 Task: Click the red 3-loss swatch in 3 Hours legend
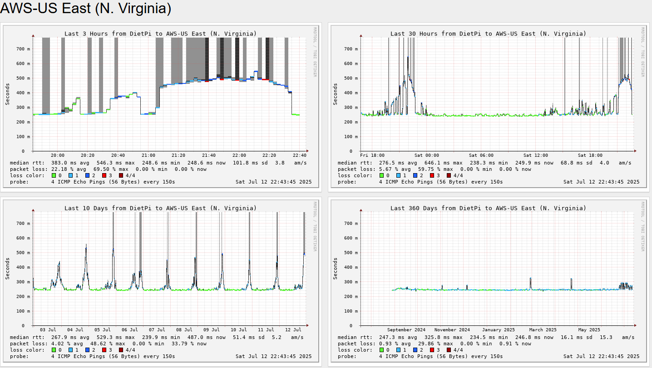[104, 175]
